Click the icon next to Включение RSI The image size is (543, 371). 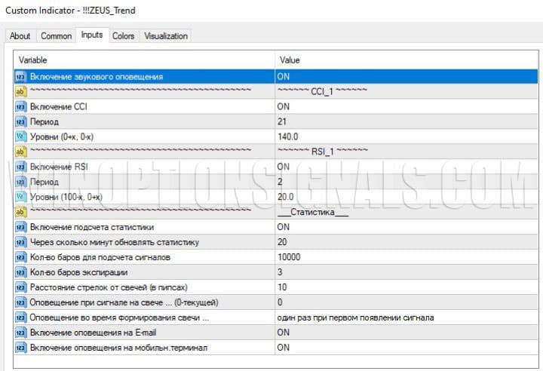coord(21,167)
